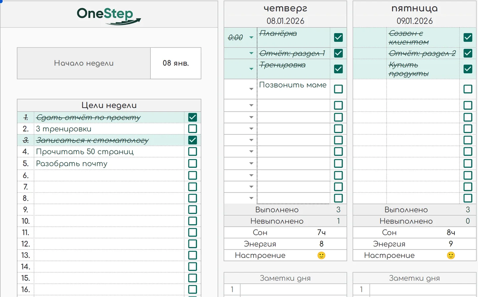This screenshot has height=297, width=478.
Task: Click Thursday's sleep value '7ч'
Action: point(321,232)
